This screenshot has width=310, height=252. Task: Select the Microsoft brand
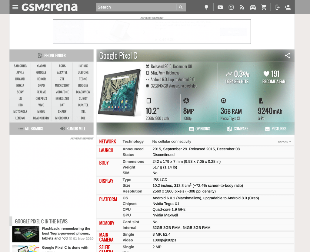(x=62, y=85)
